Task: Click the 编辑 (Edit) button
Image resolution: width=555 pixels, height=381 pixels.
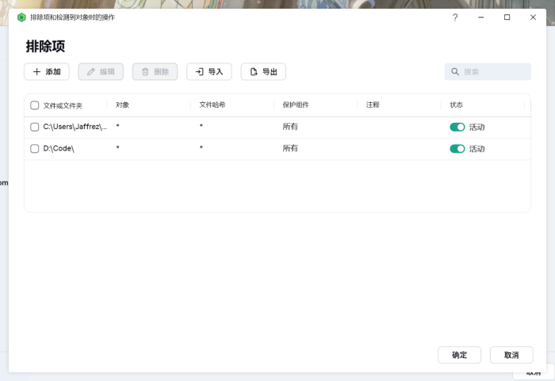Action: coord(101,72)
